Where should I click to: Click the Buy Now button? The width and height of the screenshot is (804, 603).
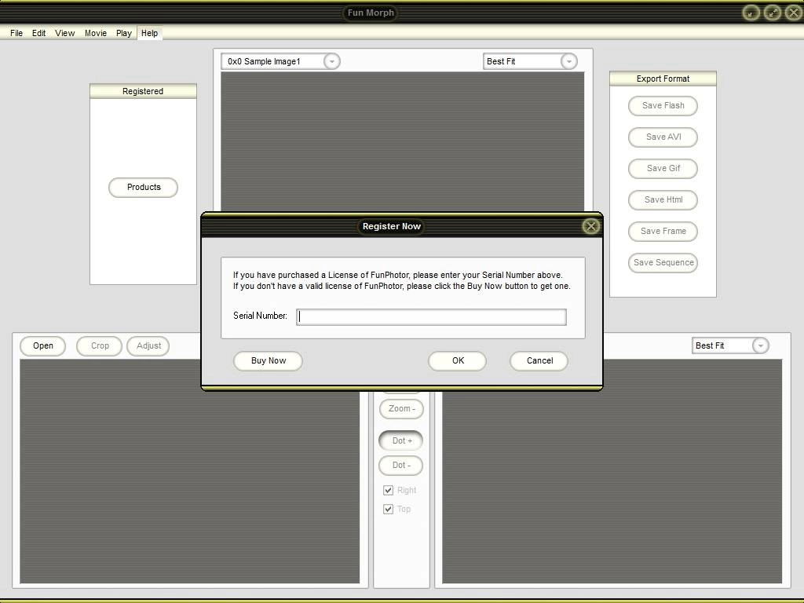coord(269,360)
